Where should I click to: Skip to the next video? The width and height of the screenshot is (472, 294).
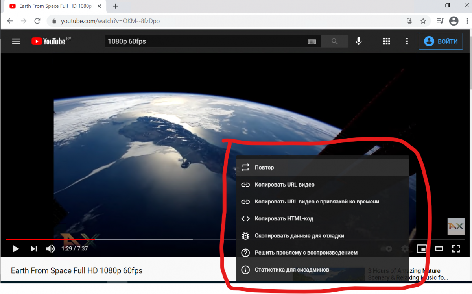(x=34, y=249)
